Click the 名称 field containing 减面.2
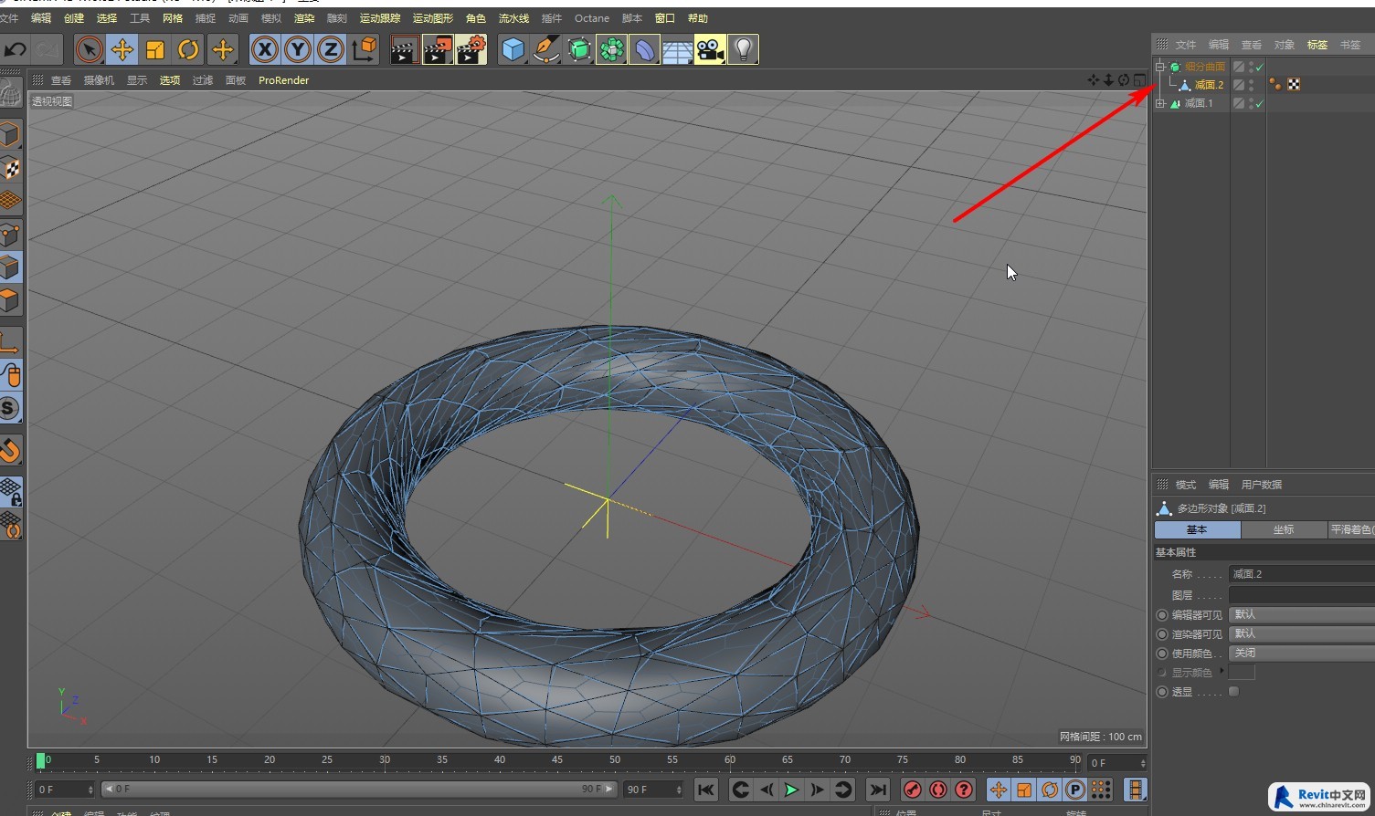 [1301, 574]
